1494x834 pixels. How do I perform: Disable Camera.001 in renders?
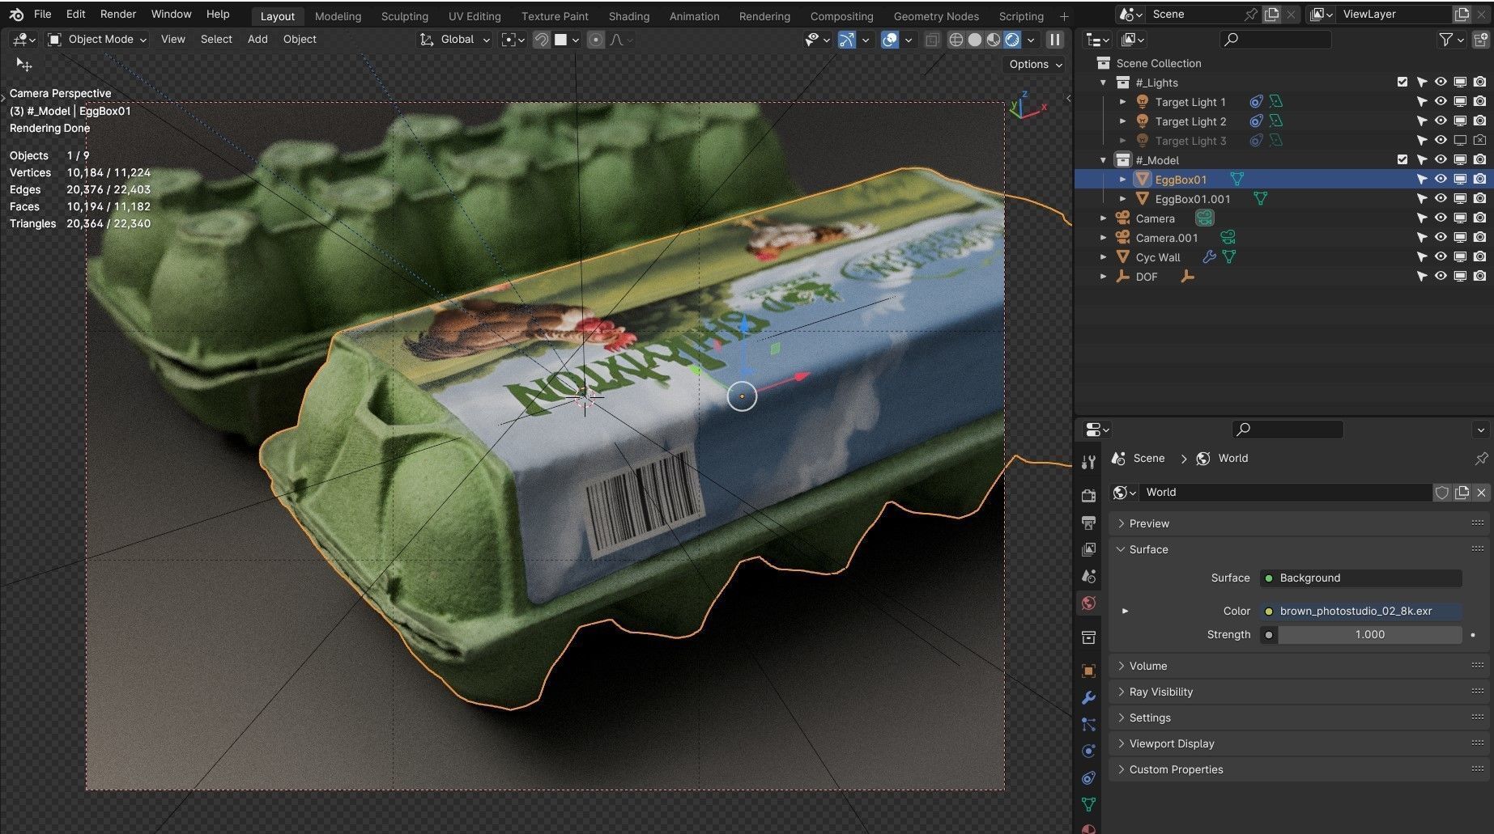(x=1479, y=238)
